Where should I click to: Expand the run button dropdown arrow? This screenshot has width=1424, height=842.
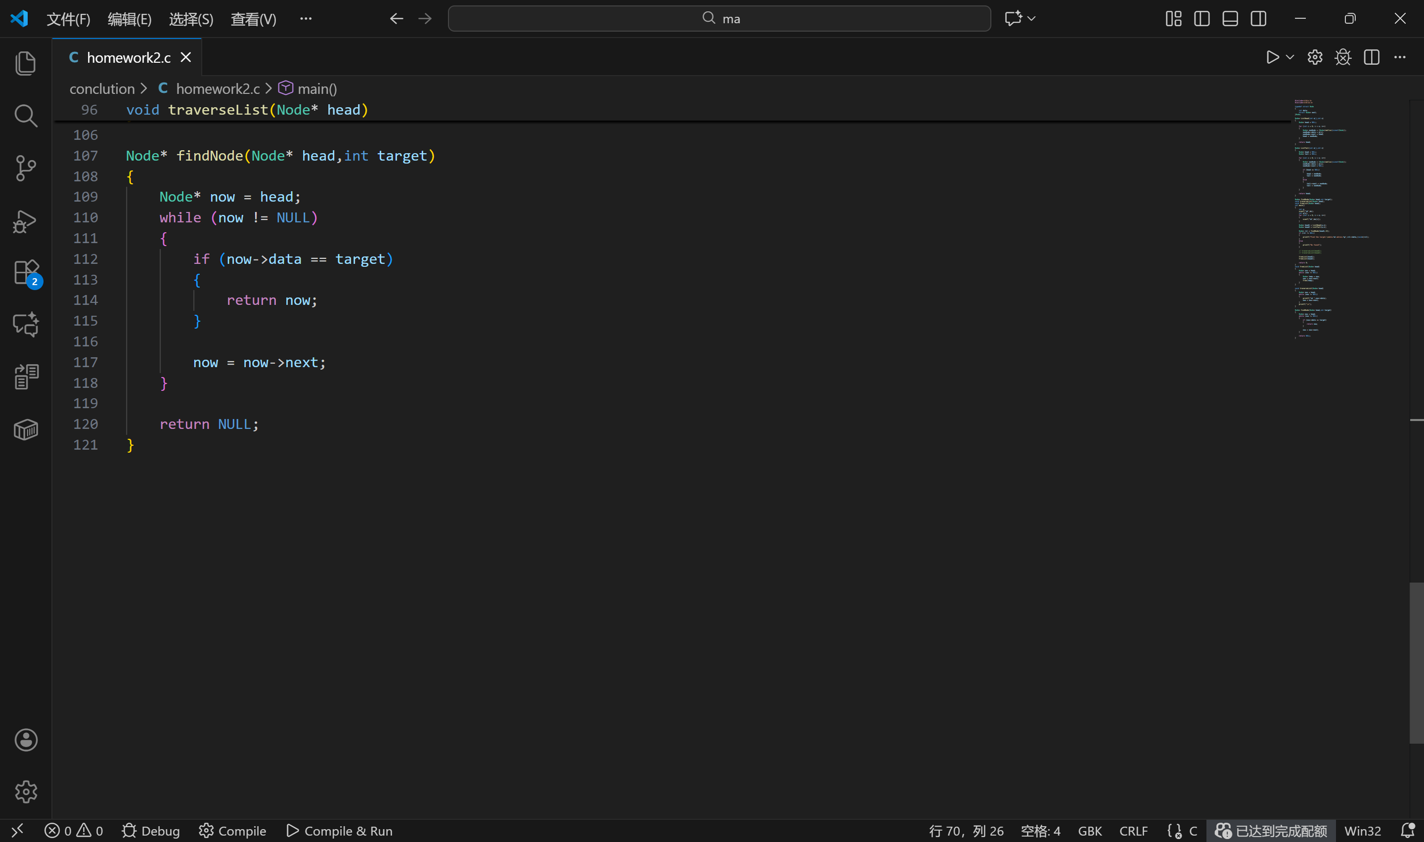[1290, 57]
